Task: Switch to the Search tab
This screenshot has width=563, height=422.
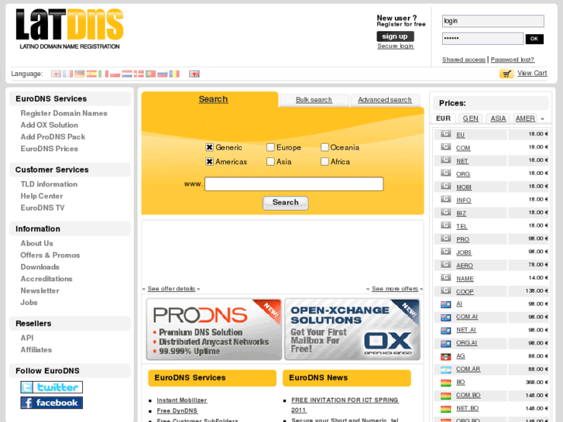Action: click(x=213, y=99)
